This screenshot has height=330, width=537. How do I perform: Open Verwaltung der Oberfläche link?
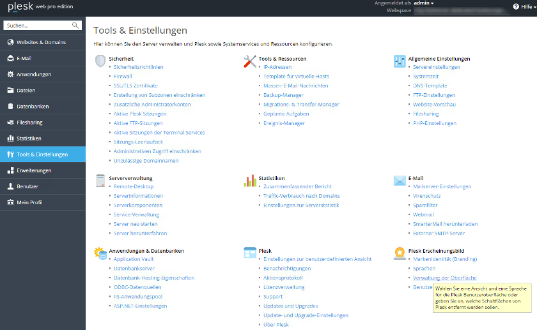(x=444, y=278)
